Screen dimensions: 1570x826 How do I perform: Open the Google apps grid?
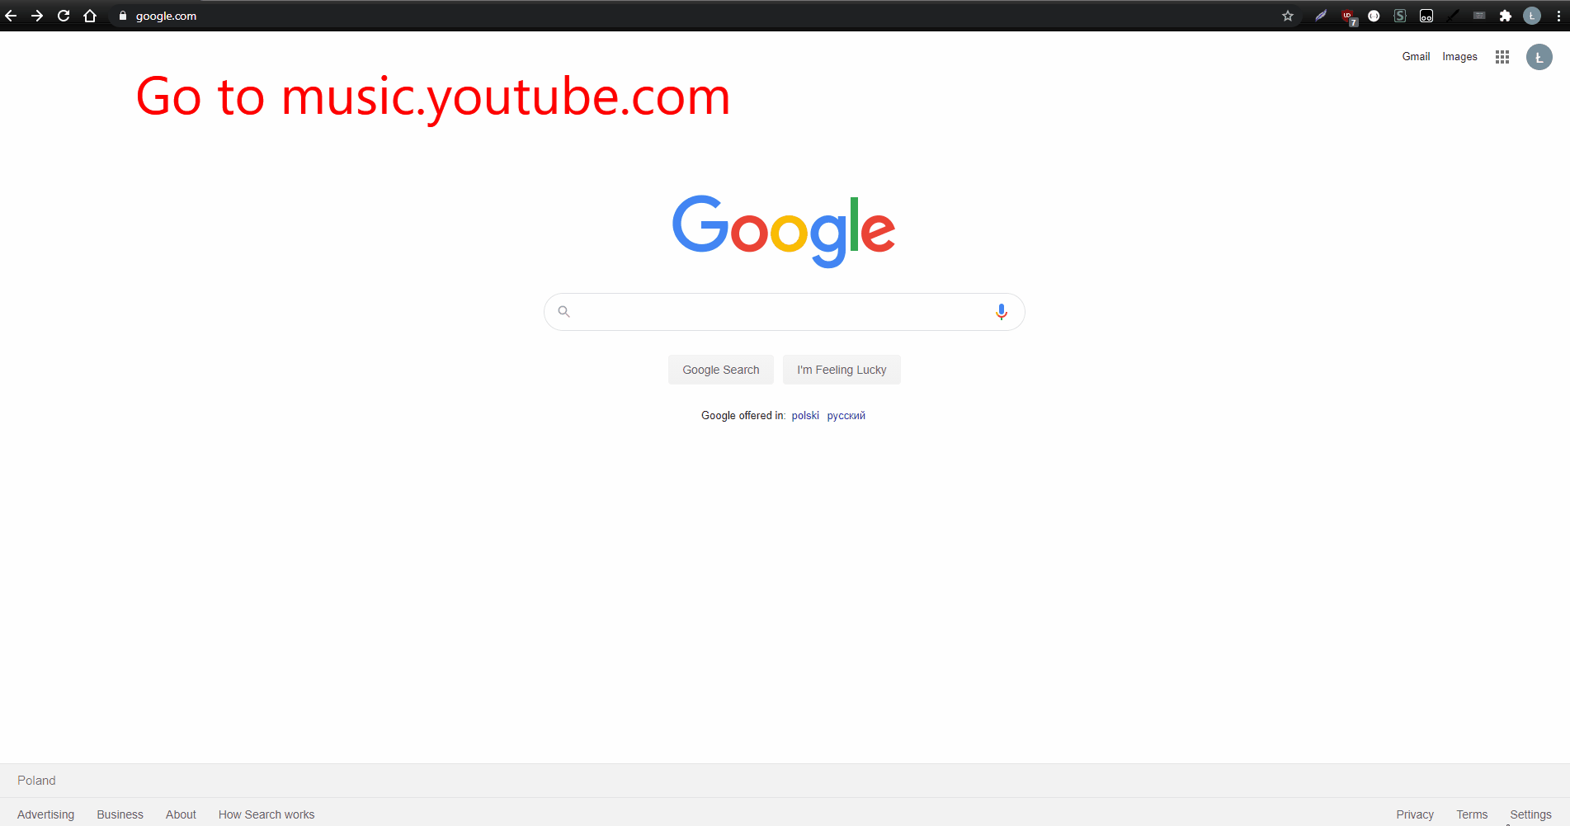[1502, 57]
